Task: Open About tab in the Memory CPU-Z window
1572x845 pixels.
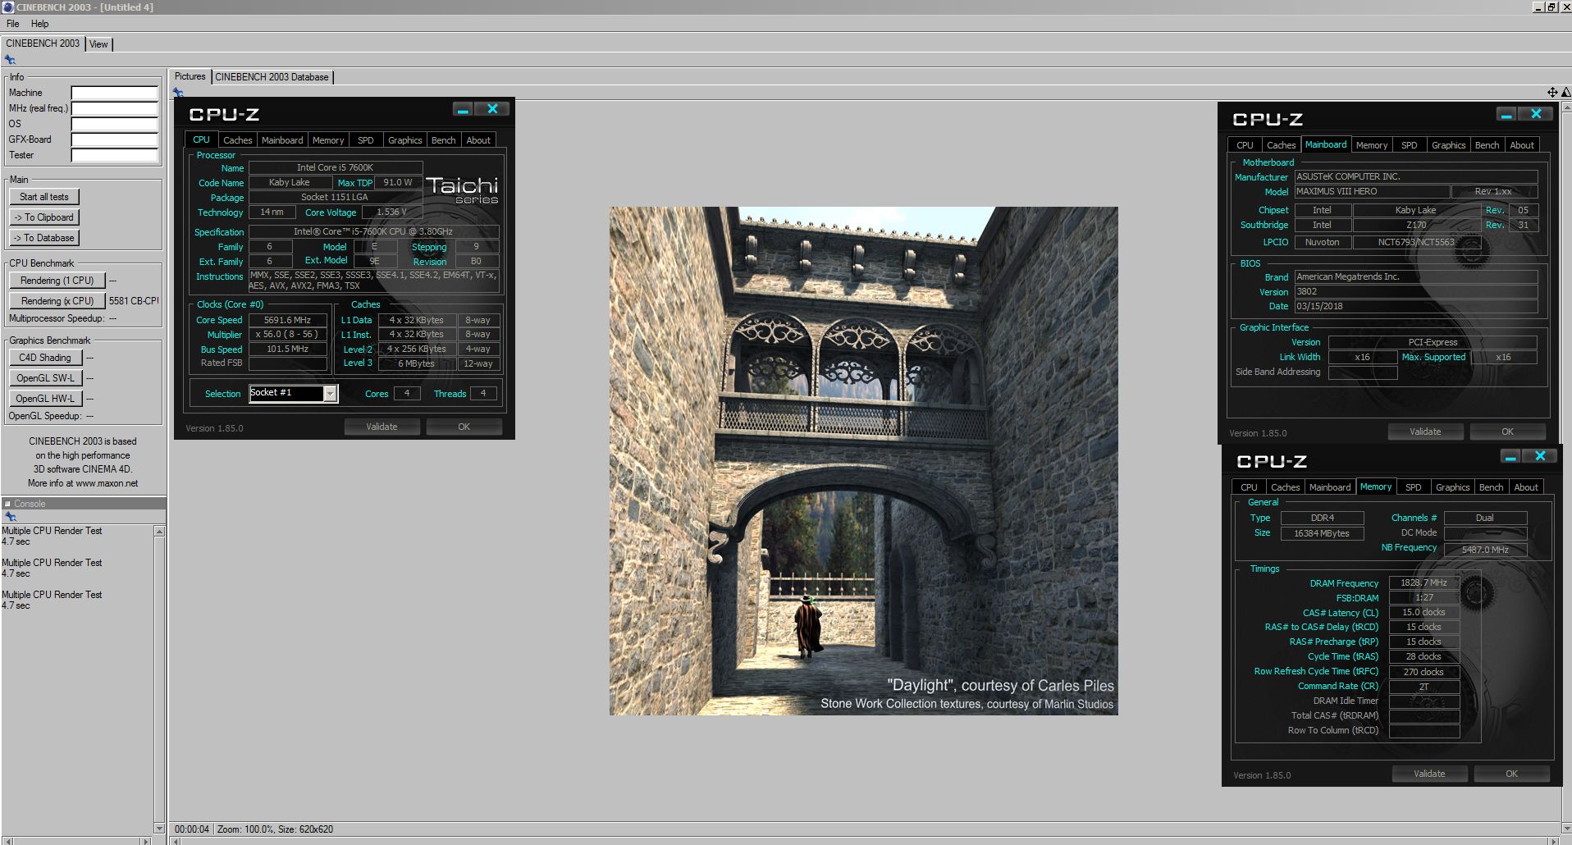Action: (x=1525, y=487)
